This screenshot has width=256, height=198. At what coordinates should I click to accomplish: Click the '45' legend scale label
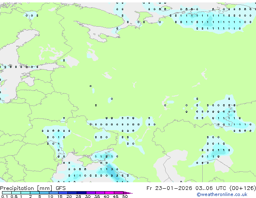click(115, 196)
